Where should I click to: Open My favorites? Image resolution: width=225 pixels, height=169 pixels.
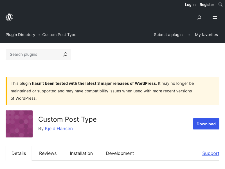click(206, 35)
